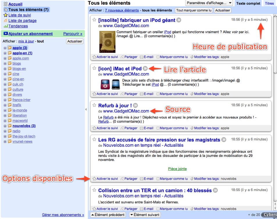Expand the blogs folder
The image size is (277, 219).
[5, 64]
